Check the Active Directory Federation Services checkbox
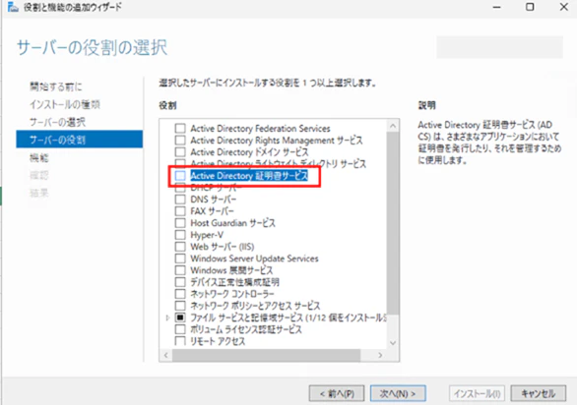 (x=180, y=128)
